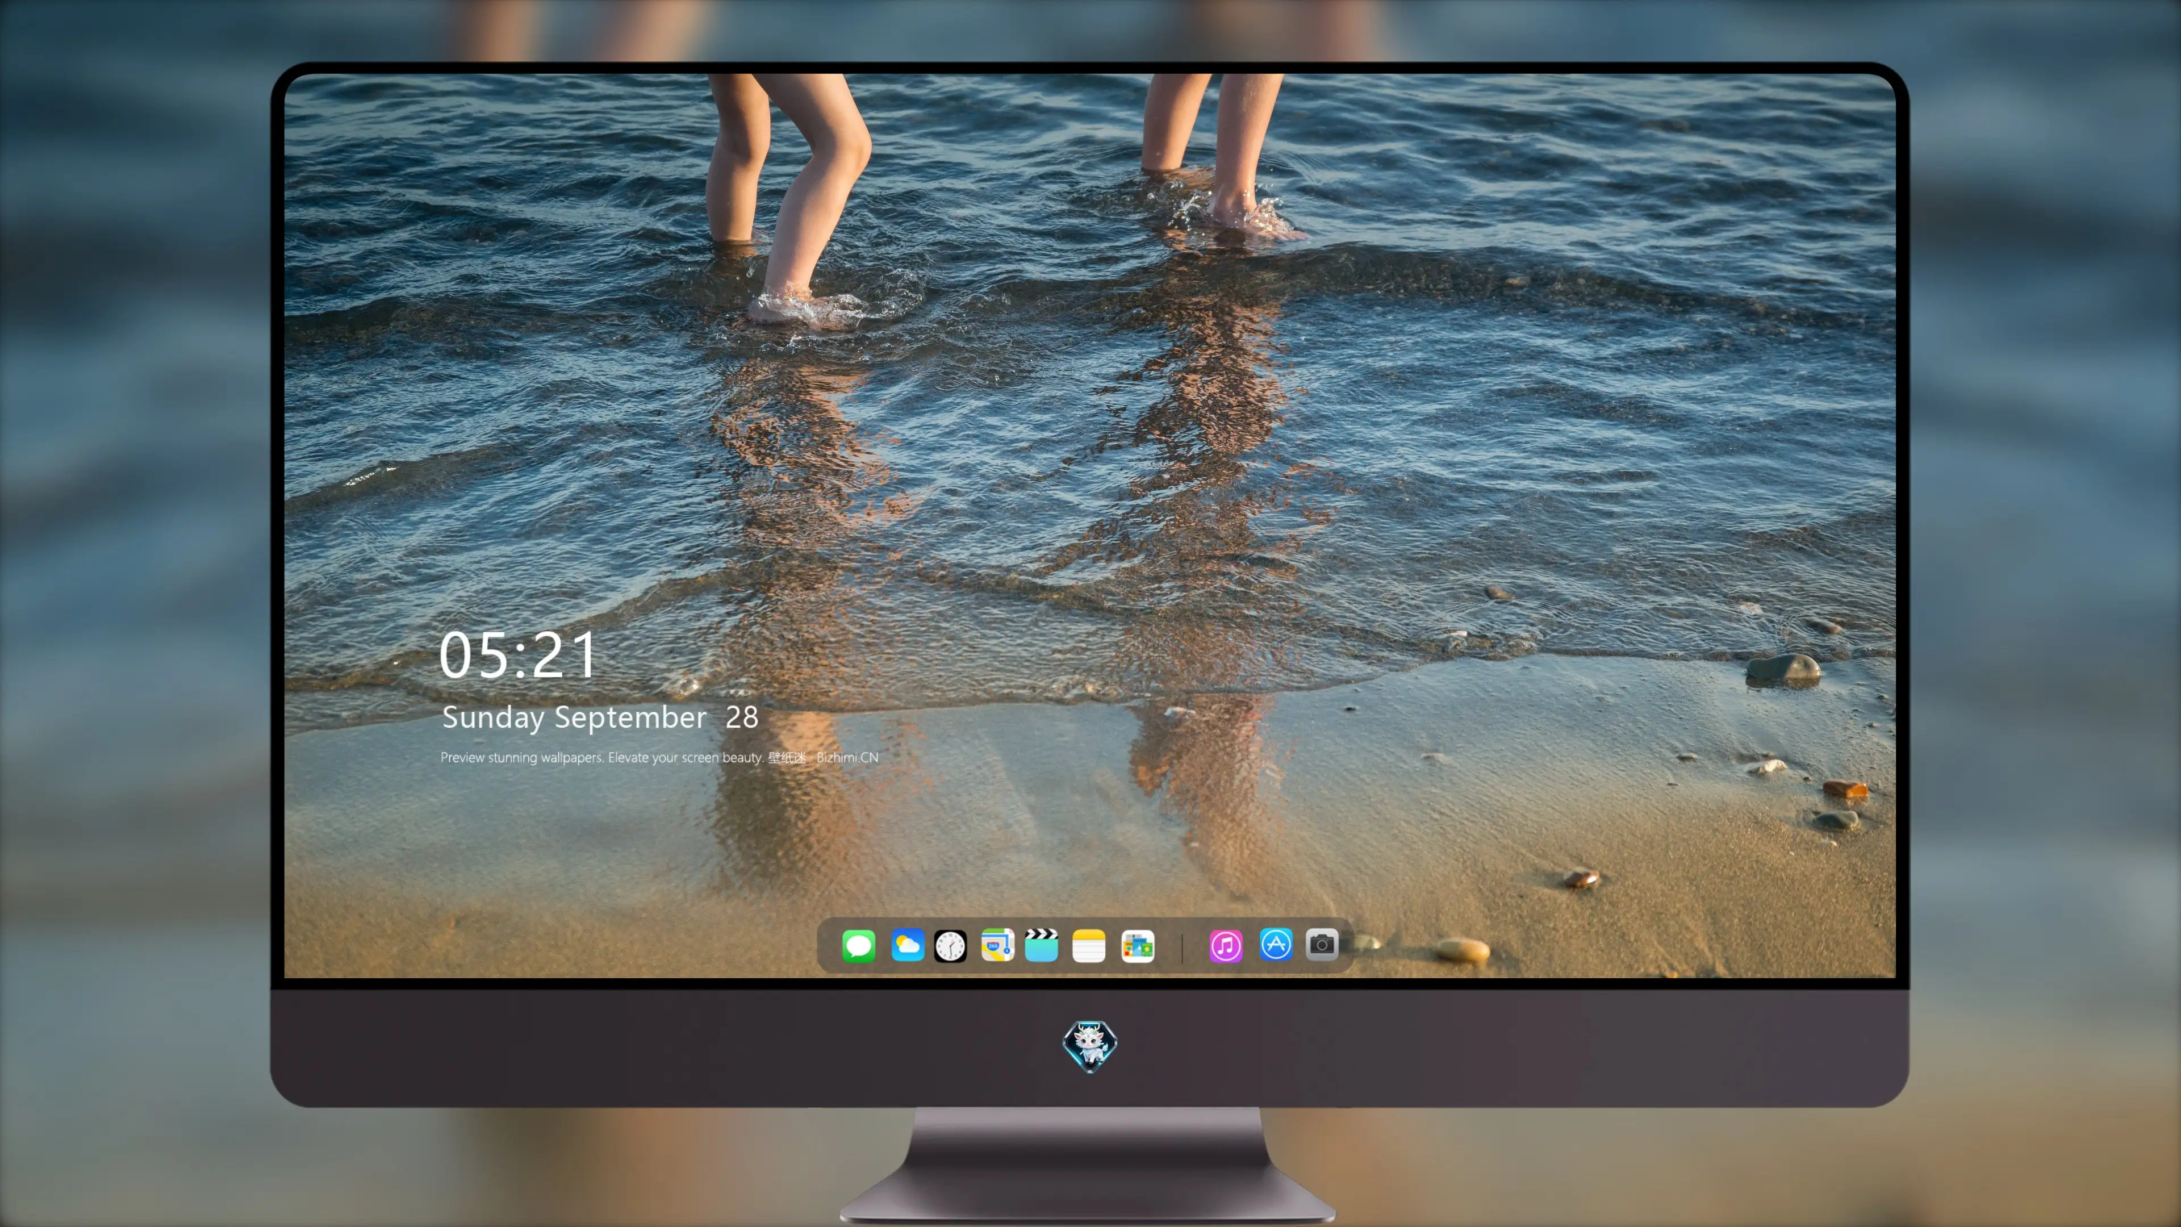Screen dimensions: 2181x1227
Task: Open the green Messages app in the dock
Action: tap(859, 946)
